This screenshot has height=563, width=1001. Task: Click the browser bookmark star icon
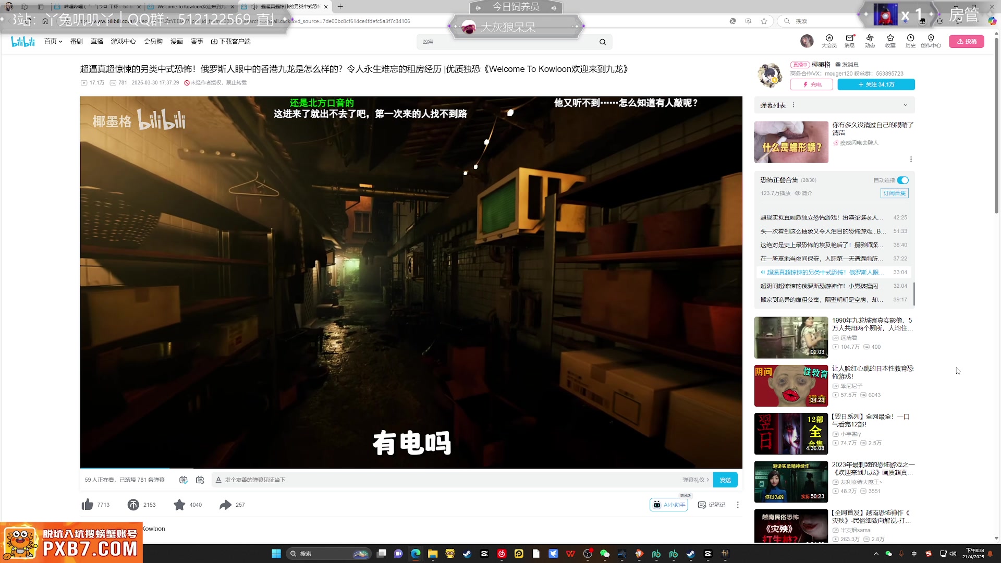[x=764, y=21]
